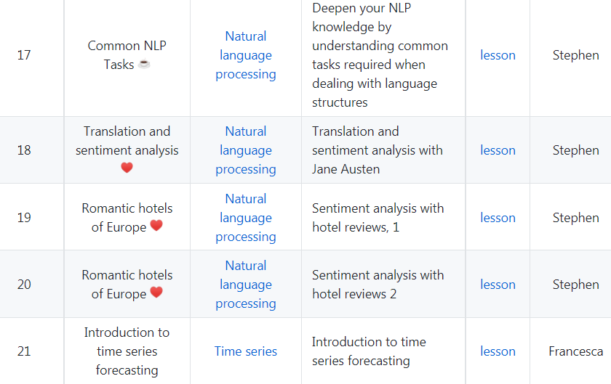Click Natural language processing link in row 18
611x384 pixels.
pos(246,150)
